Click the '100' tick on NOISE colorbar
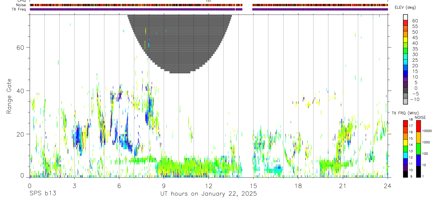This screenshot has height=201, width=436. tap(426, 153)
